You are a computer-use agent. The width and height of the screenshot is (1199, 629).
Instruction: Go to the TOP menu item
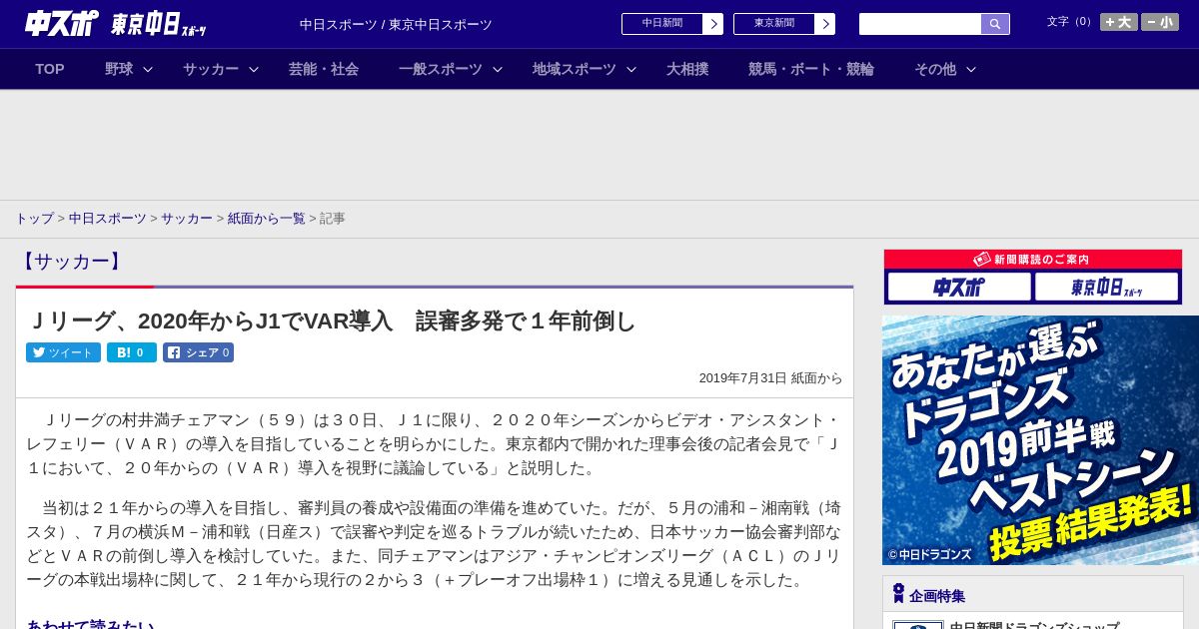50,69
